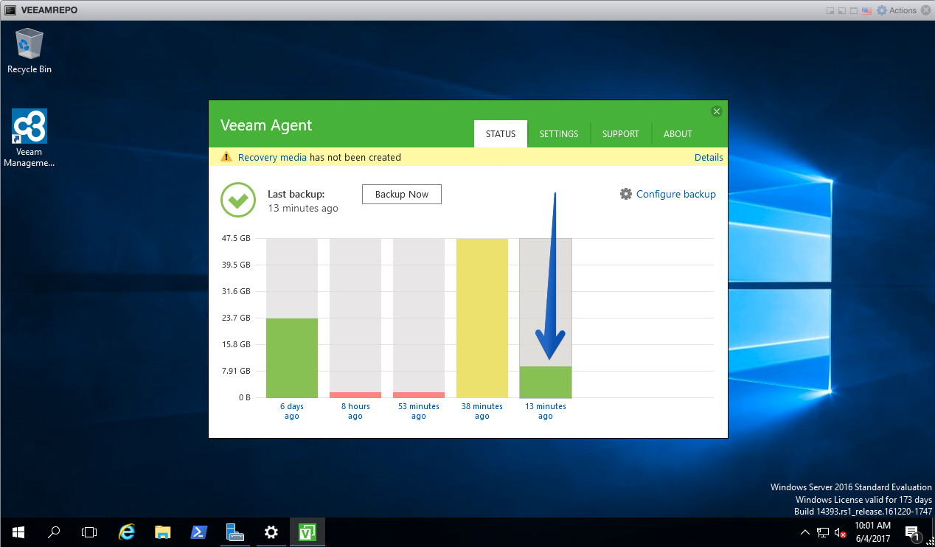This screenshot has height=547, width=935.
Task: Select the Veeam Agent taskbar icon
Action: 307,532
